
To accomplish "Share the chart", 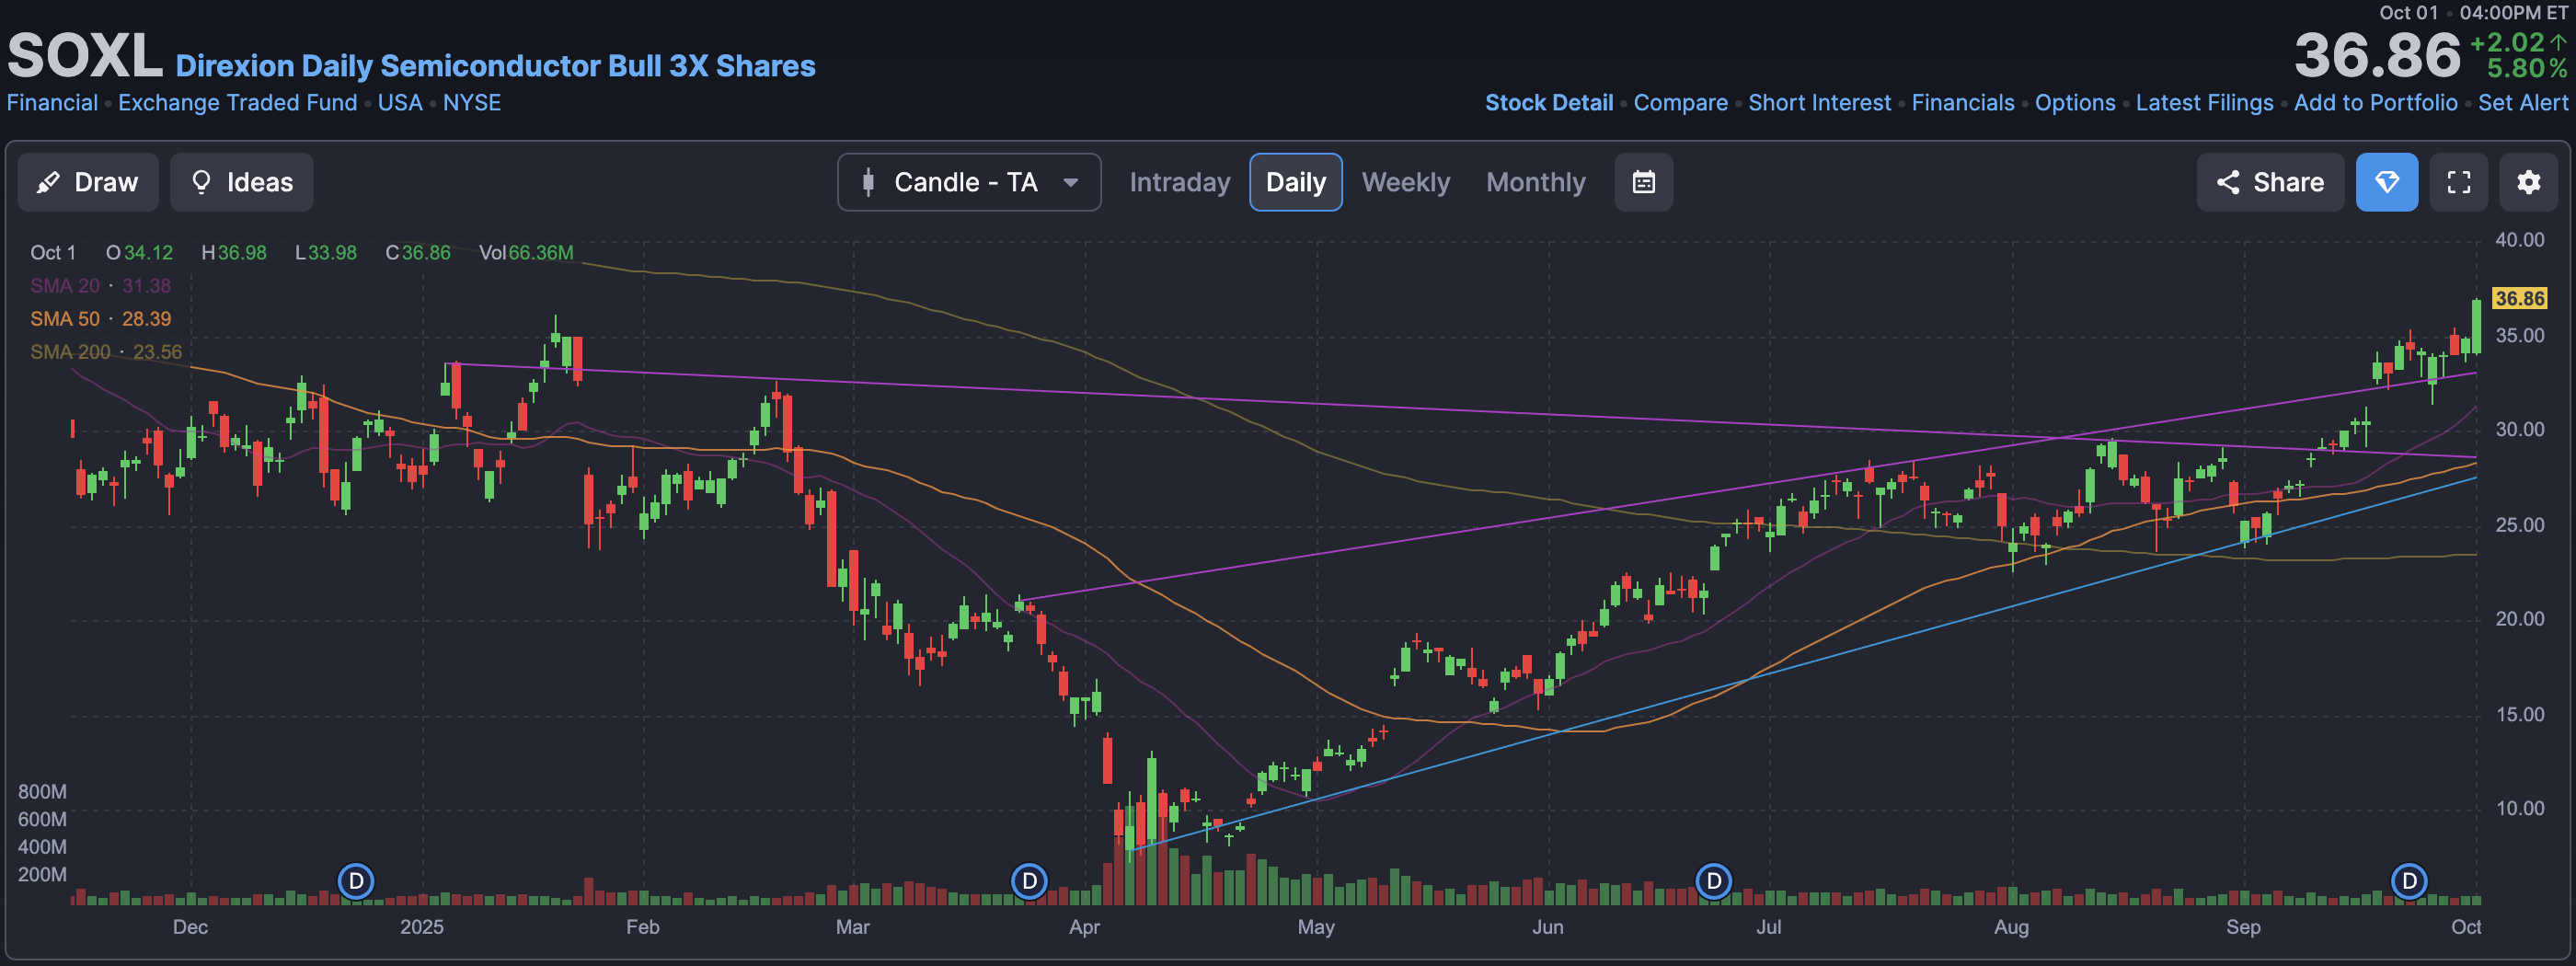I will coord(2270,182).
